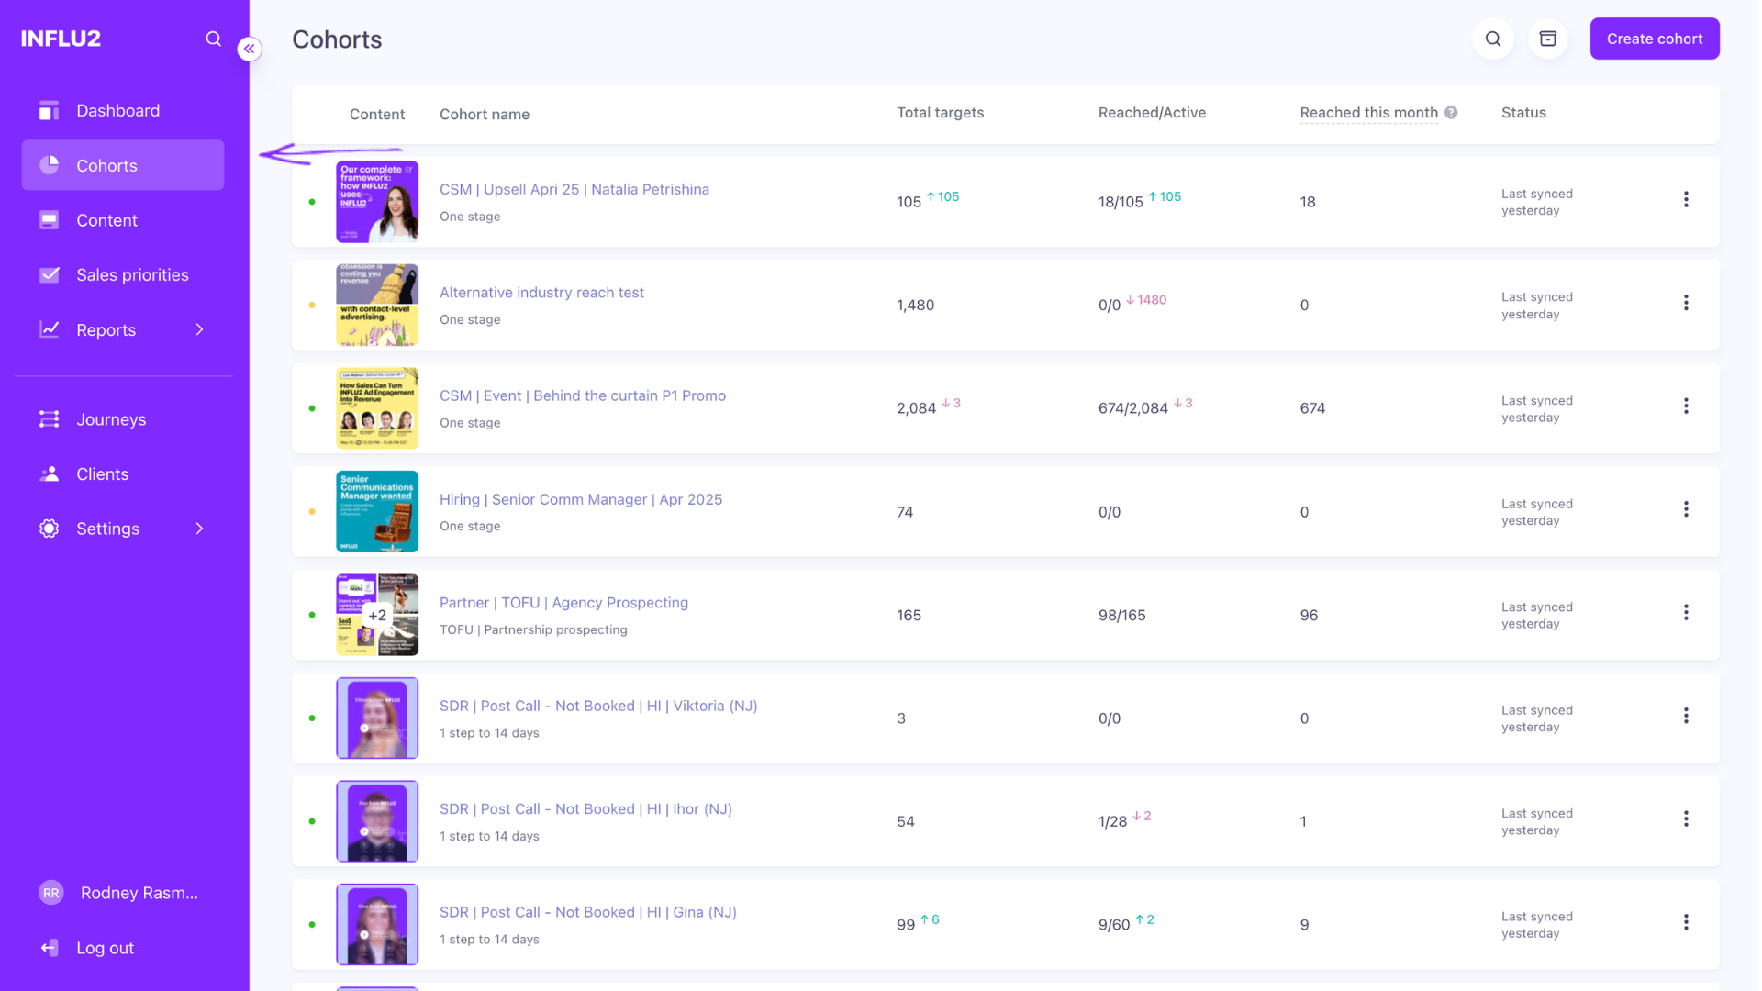Open Hiring | Senior Comm Manager | Apr 2025 link
Screen dimensions: 1762x991
[x=581, y=499]
